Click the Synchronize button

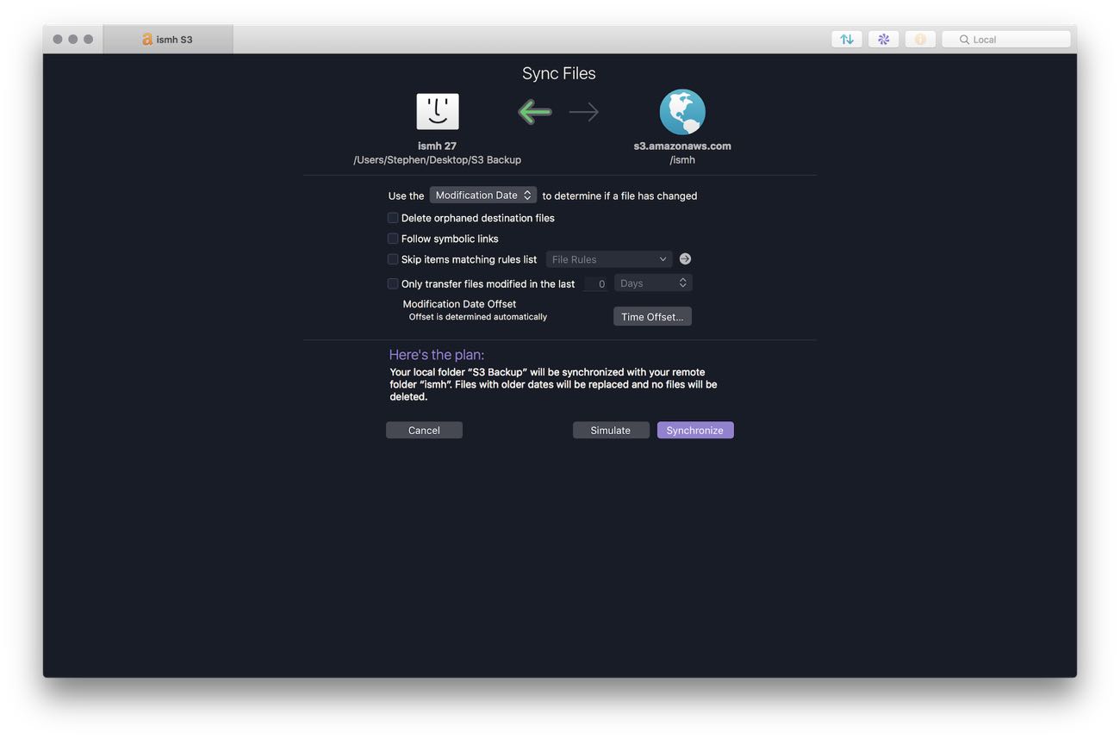(695, 430)
